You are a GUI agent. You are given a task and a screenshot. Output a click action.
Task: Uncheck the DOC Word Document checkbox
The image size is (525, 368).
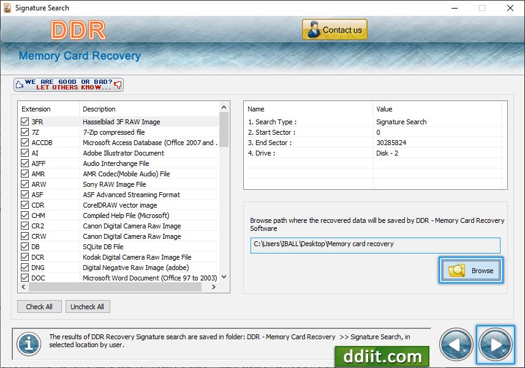coord(25,278)
